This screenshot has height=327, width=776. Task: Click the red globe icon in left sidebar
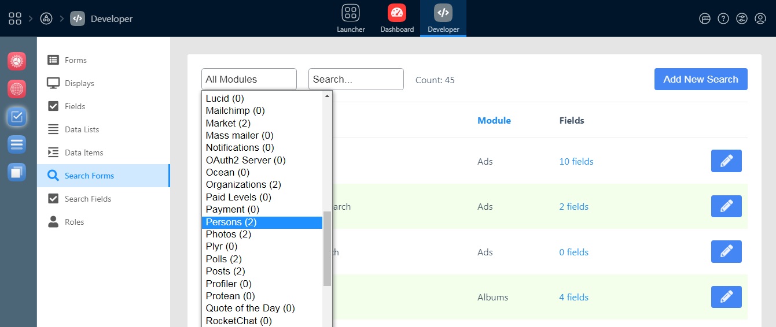(x=17, y=89)
